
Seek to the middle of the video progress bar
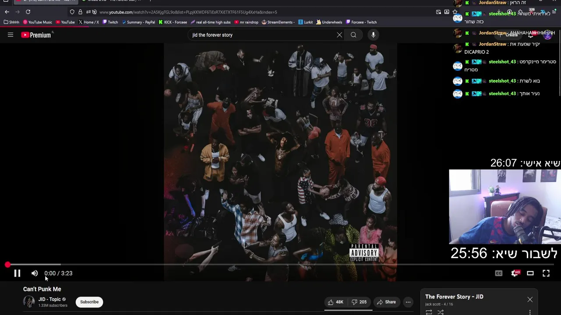[x=280, y=265]
